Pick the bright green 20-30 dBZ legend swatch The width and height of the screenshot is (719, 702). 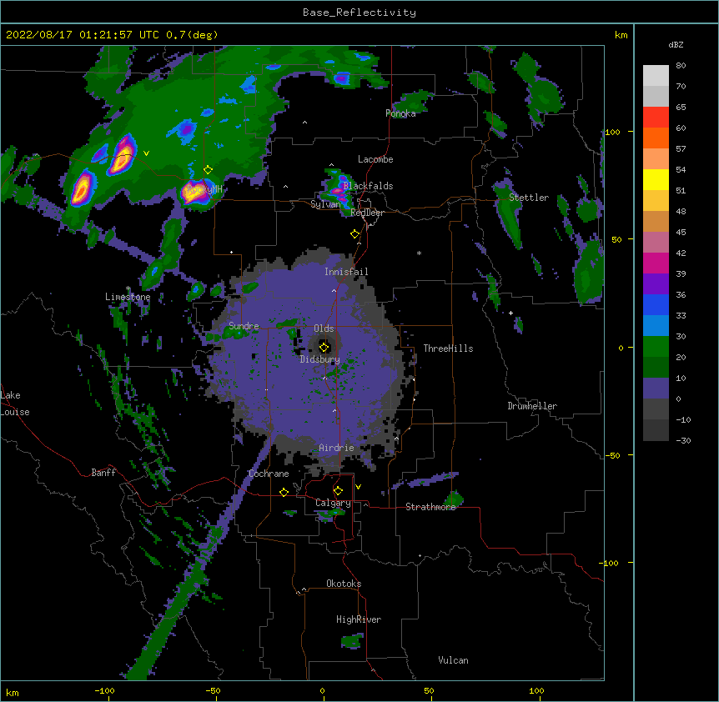(656, 347)
